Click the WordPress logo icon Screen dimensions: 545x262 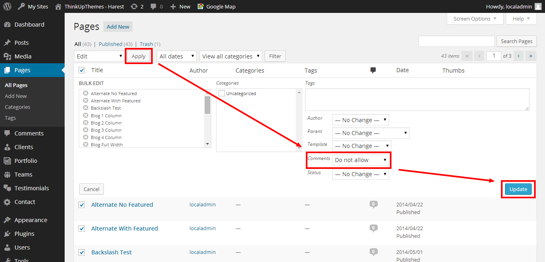[x=7, y=6]
